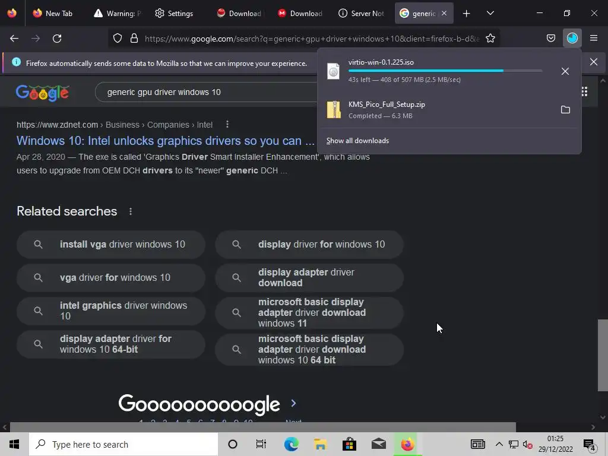Search vga driver for windows 10
The height and width of the screenshot is (456, 608).
point(111,278)
